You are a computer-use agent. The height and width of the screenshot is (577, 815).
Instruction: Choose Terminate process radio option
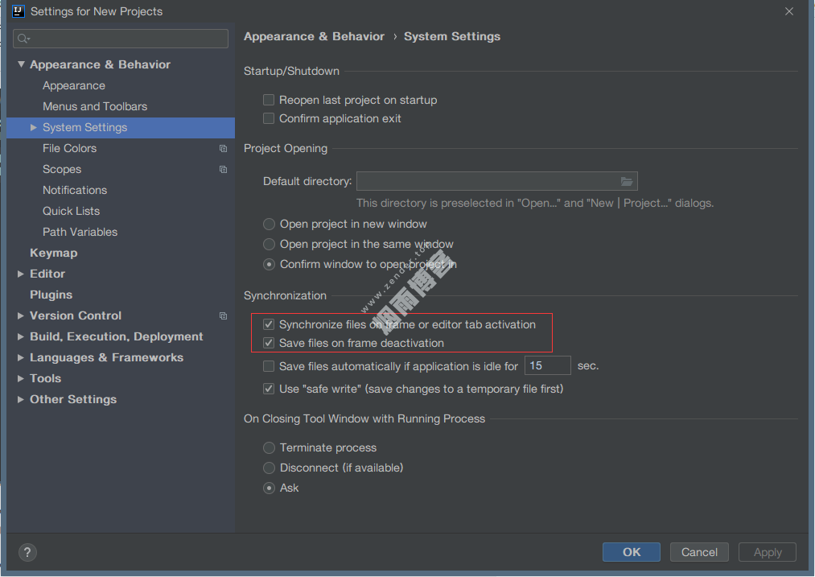(x=270, y=448)
